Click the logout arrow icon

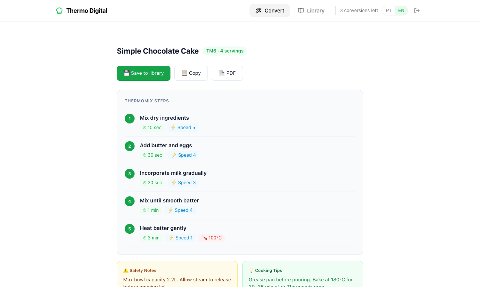[x=417, y=11]
